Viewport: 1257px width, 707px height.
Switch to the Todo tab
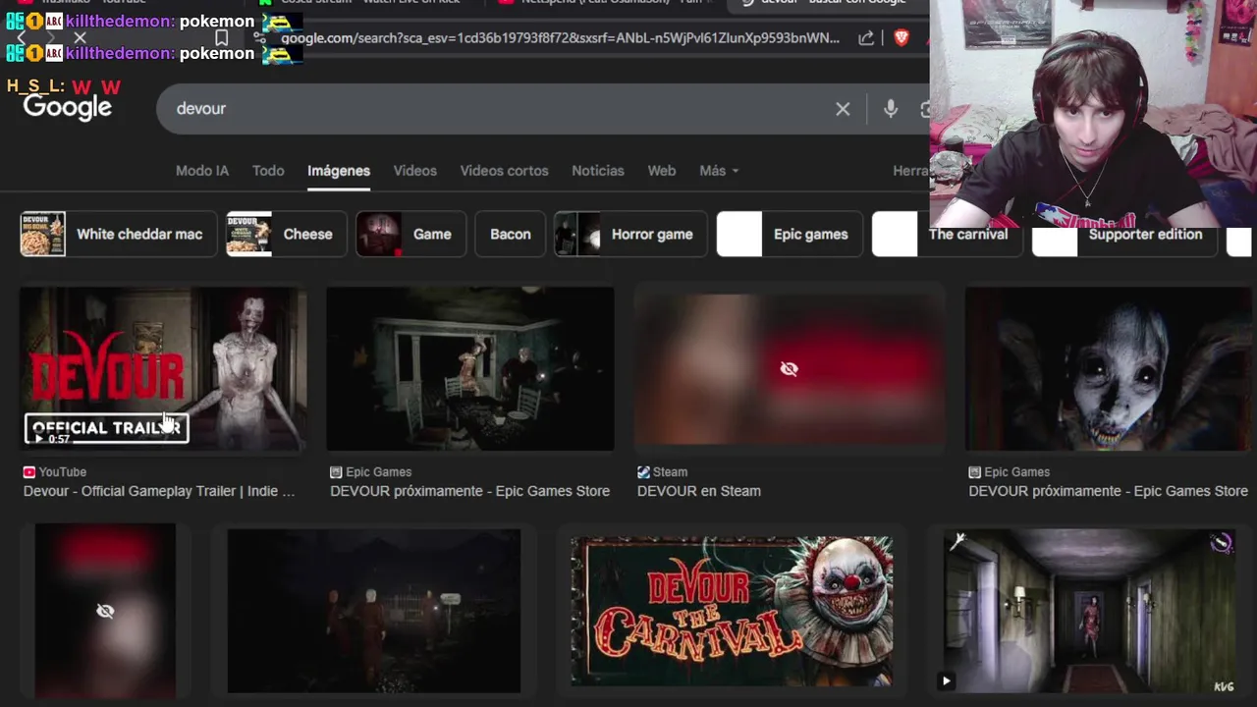pos(268,171)
